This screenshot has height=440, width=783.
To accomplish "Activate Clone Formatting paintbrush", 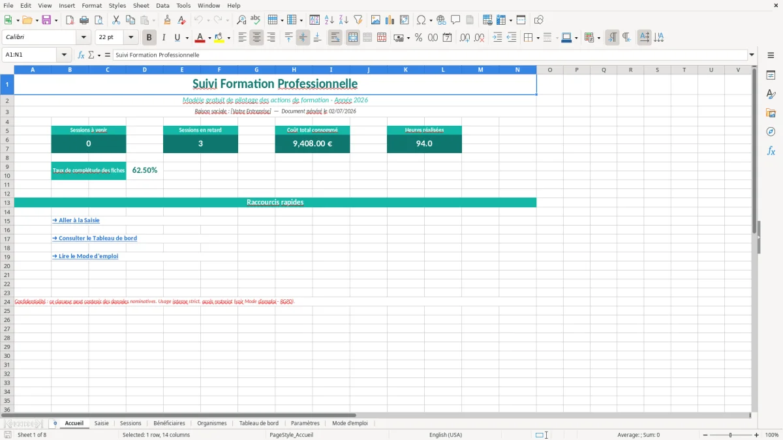I will 167,20.
